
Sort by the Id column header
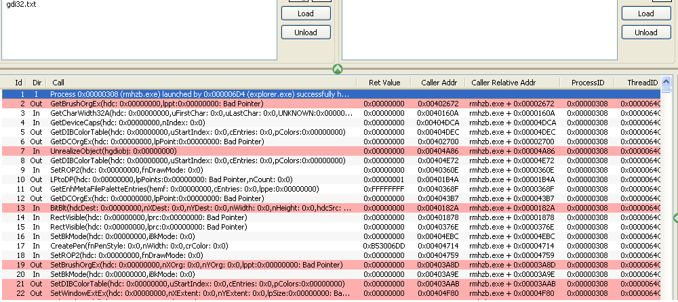click(18, 83)
